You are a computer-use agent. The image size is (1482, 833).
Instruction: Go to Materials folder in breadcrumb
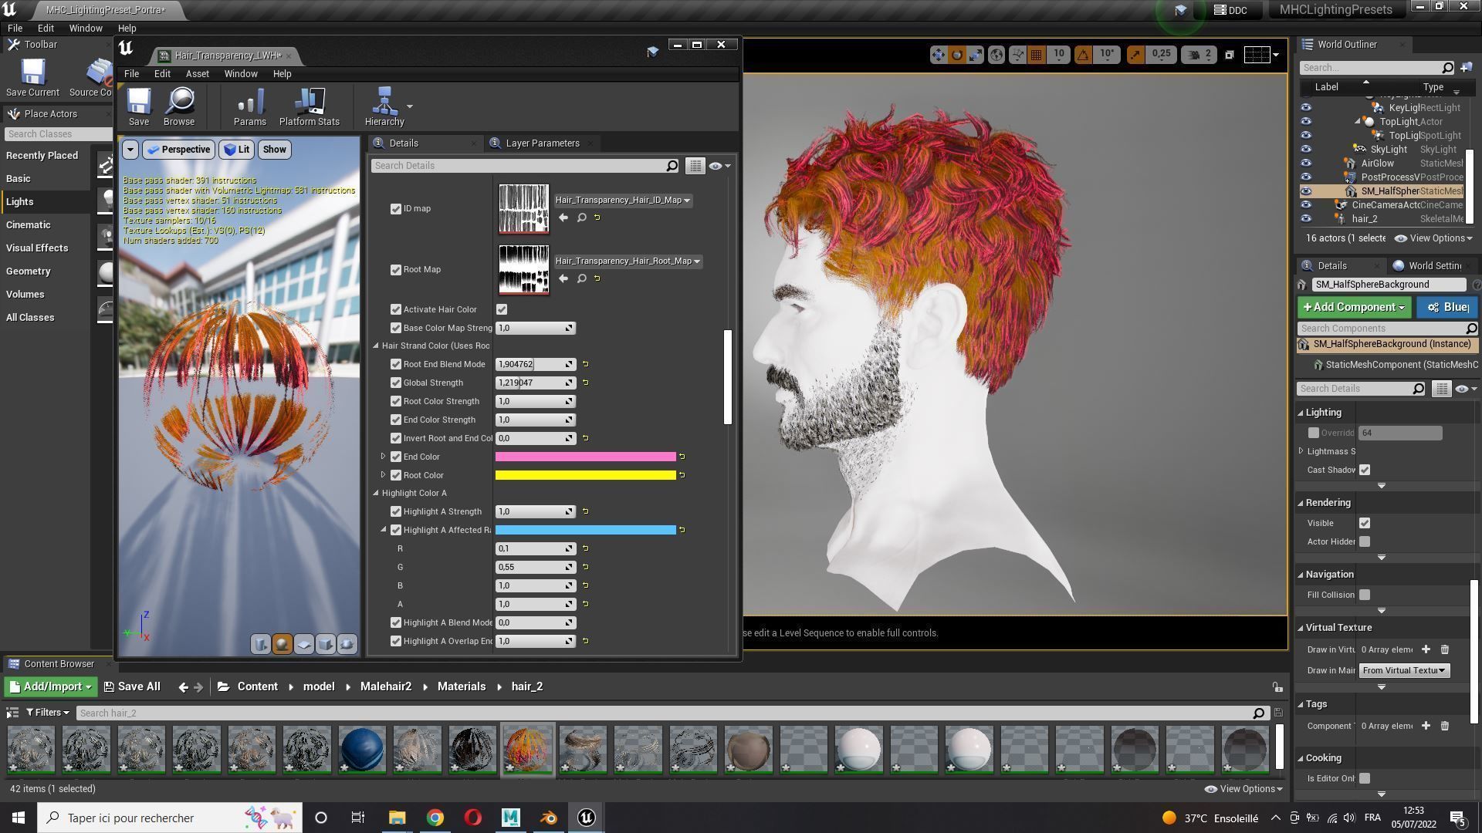[462, 686]
